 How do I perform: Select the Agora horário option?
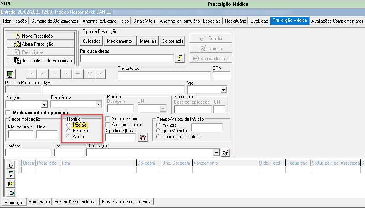tap(68, 137)
